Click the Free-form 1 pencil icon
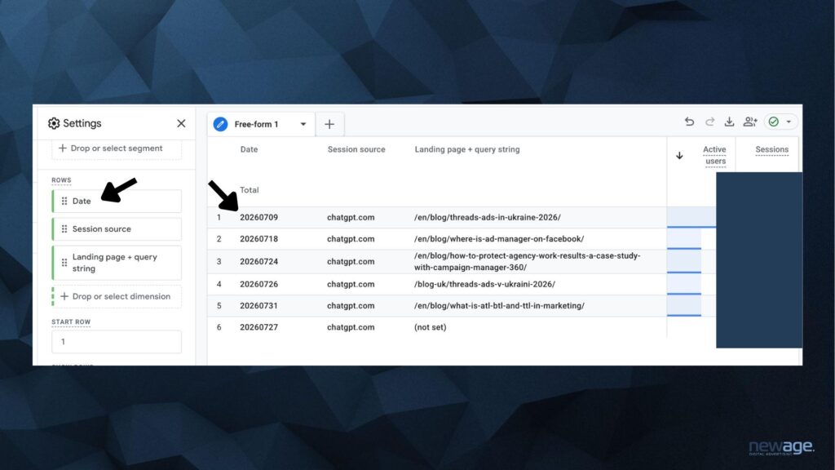Image resolution: width=835 pixels, height=470 pixels. click(x=220, y=124)
